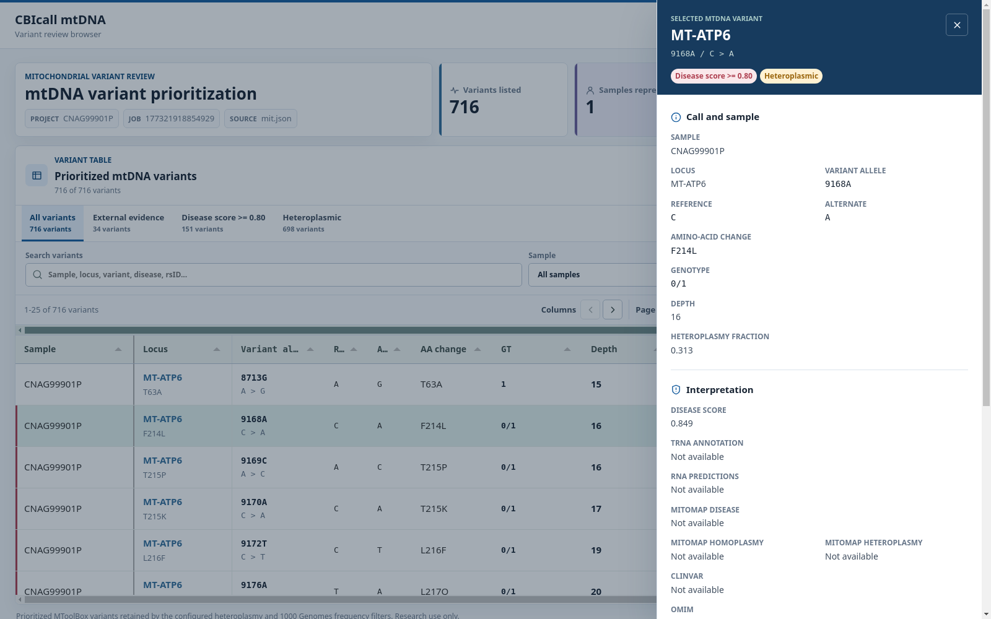
Task: Open the All samples dropdown
Action: coord(593,275)
